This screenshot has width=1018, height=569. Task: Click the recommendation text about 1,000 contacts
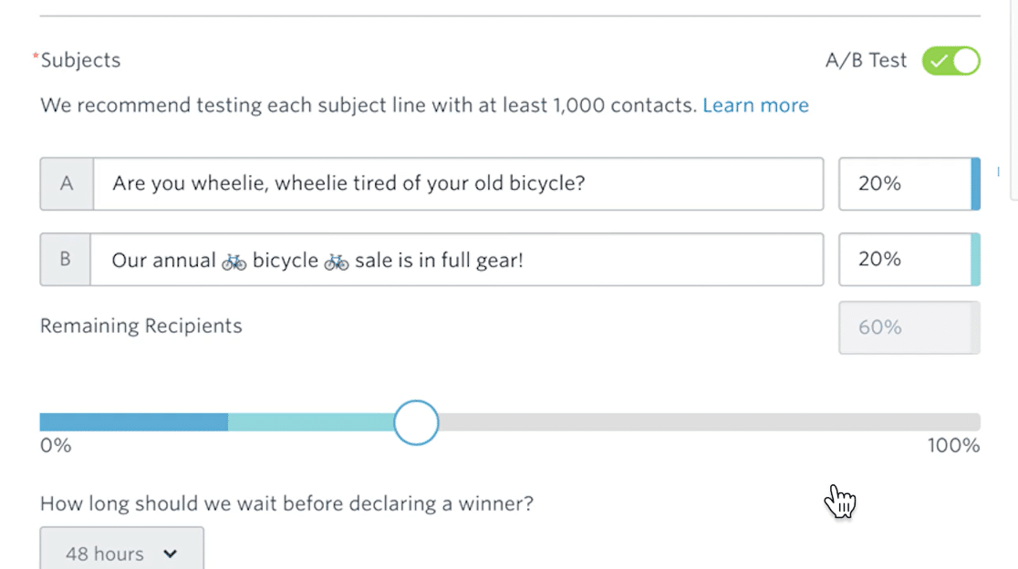tap(365, 105)
